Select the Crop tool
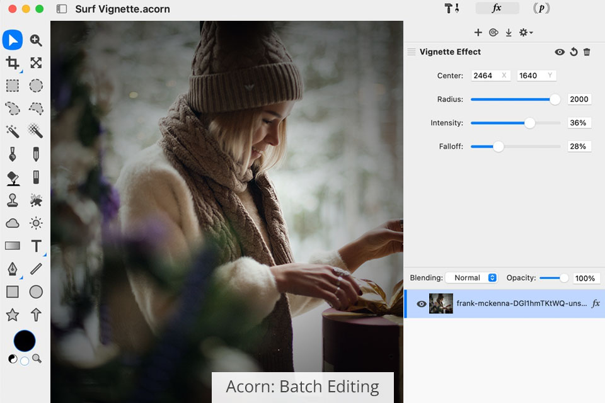 [13, 63]
